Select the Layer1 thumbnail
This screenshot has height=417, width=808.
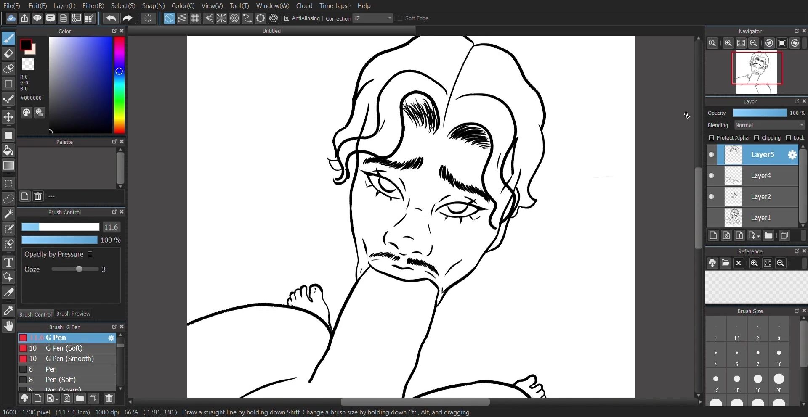pyautogui.click(x=733, y=218)
